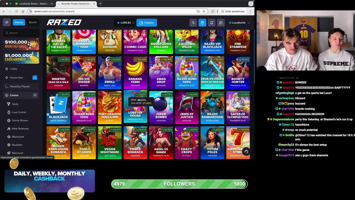This screenshot has width=355, height=200.
Task: Open Fury Dragon Hold & Win game
Action: pyautogui.click(x=110, y=108)
